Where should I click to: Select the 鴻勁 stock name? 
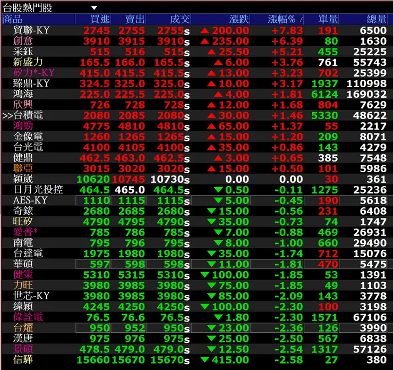(23, 125)
